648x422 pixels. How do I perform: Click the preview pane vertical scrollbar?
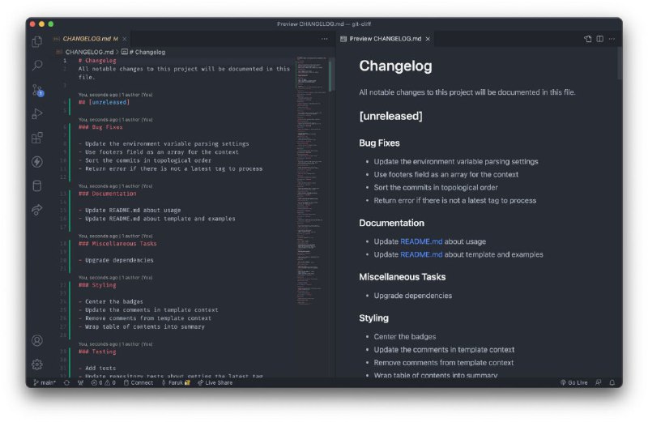620,63
